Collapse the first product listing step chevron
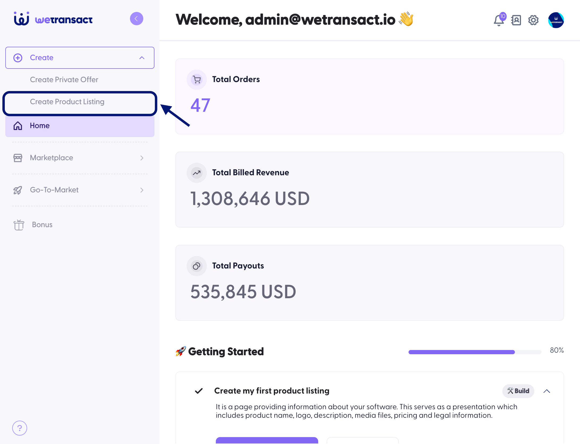Image resolution: width=580 pixels, height=444 pixels. point(547,391)
